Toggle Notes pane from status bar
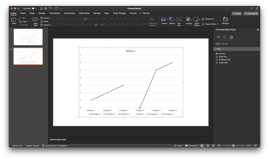The height and width of the screenshot is (159, 269). point(178,146)
